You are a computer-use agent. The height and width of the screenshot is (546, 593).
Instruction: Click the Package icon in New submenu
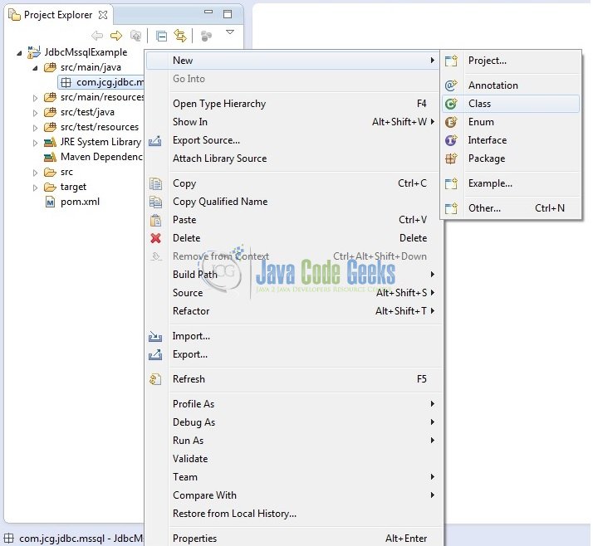[x=451, y=158]
